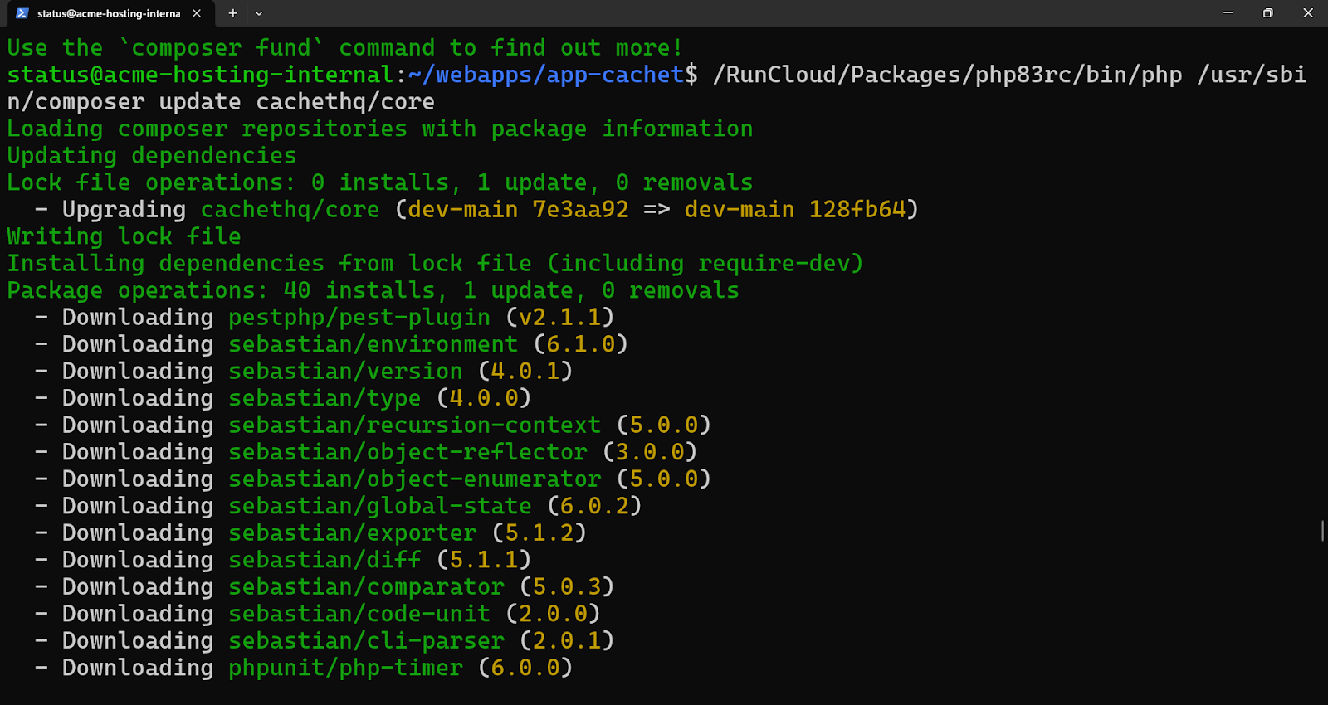Expand the new tab profile dropdown

259,13
